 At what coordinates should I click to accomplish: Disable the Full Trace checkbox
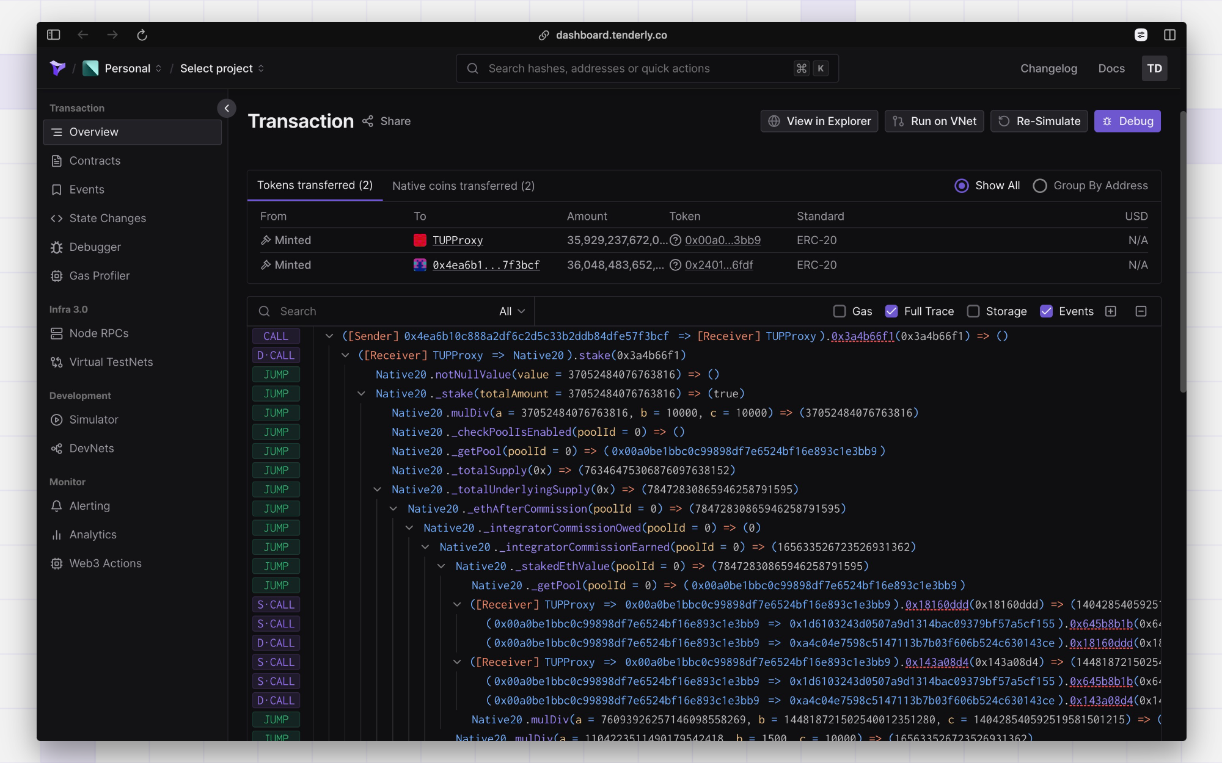pyautogui.click(x=891, y=311)
